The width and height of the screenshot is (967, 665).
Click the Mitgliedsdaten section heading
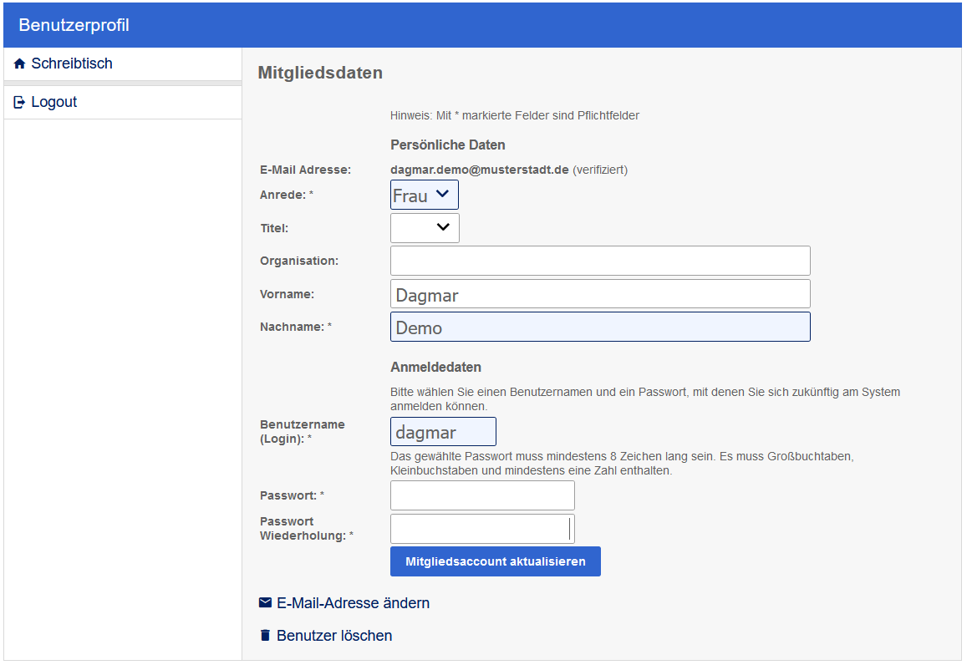(320, 73)
